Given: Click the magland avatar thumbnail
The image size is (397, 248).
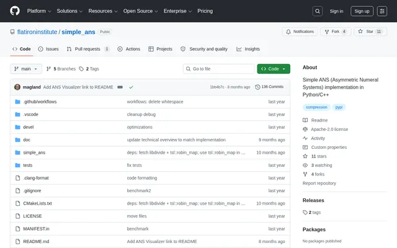Looking at the screenshot, I should tap(17, 87).
